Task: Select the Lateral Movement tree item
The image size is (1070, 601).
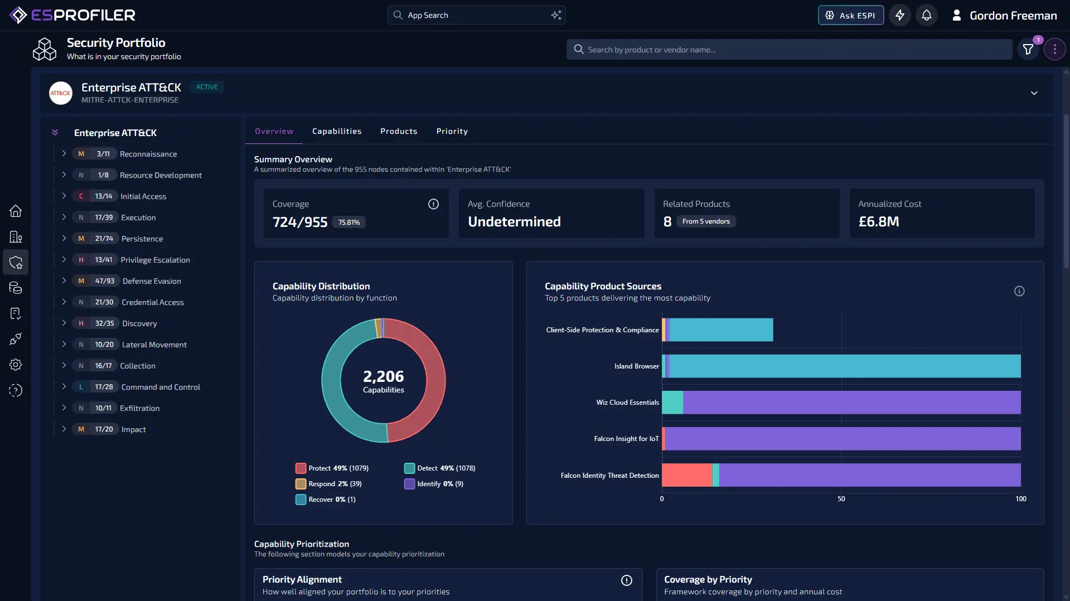Action: (x=154, y=344)
